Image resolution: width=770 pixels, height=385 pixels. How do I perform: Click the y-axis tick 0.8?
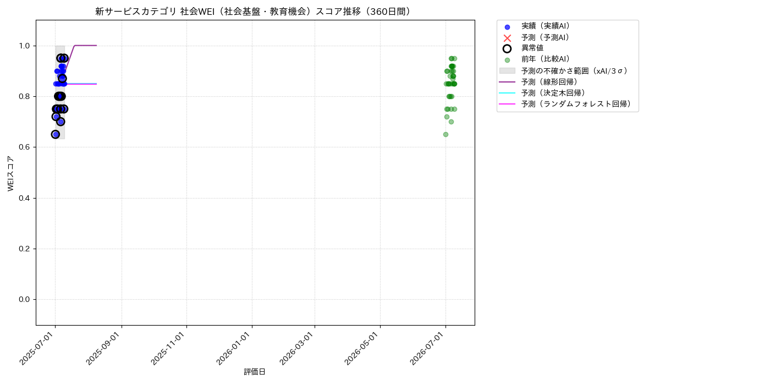pyautogui.click(x=25, y=96)
